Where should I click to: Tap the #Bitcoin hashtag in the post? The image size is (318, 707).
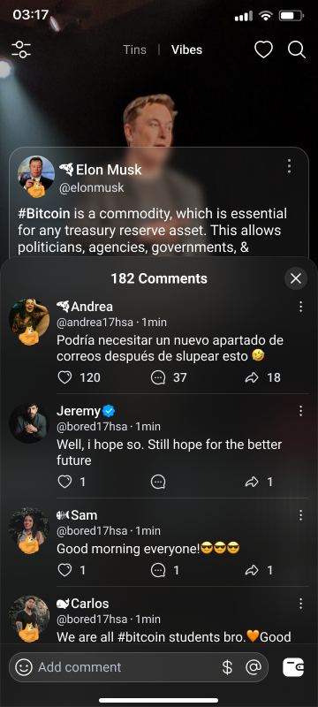tap(43, 213)
